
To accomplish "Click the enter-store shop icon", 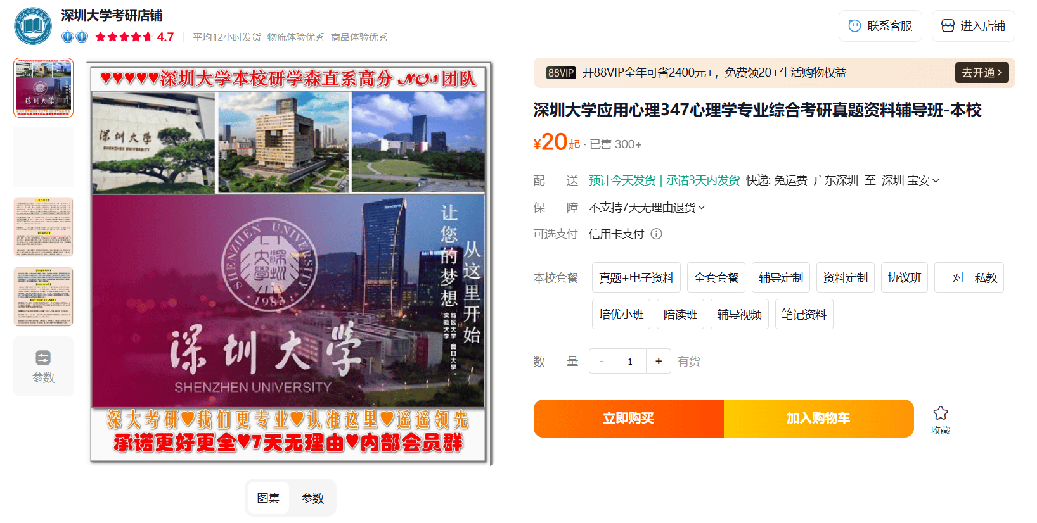I will tap(948, 26).
